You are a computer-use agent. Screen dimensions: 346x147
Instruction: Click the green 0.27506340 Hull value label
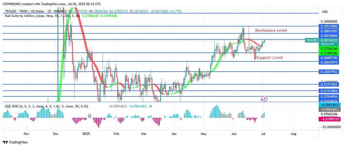pos(328,49)
